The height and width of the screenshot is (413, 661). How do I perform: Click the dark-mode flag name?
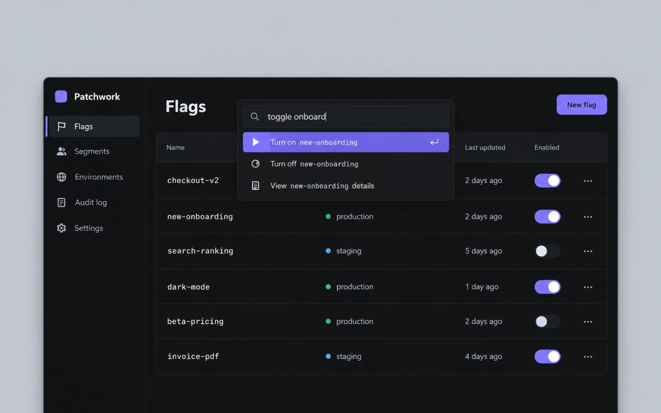click(188, 287)
